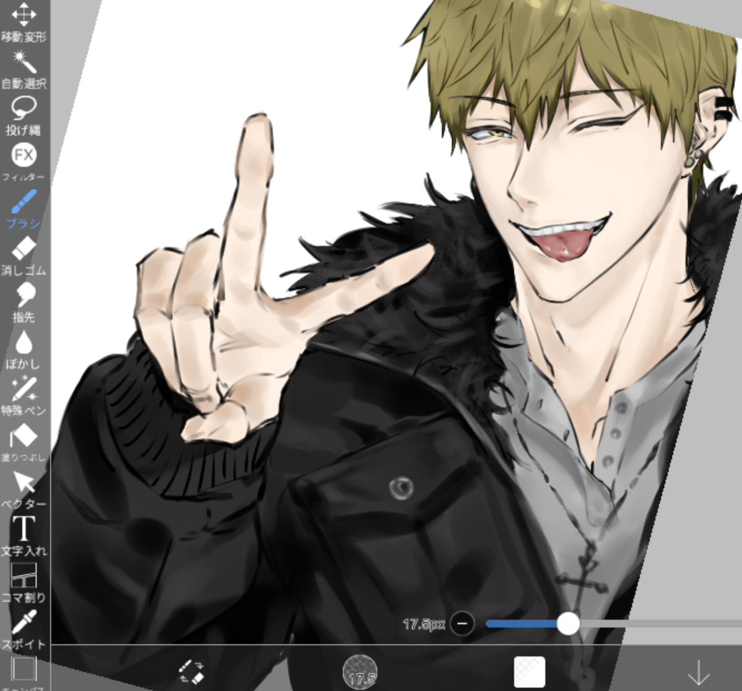Select the Text tool (文字入れ)
Image resolution: width=742 pixels, height=691 pixels.
24,536
